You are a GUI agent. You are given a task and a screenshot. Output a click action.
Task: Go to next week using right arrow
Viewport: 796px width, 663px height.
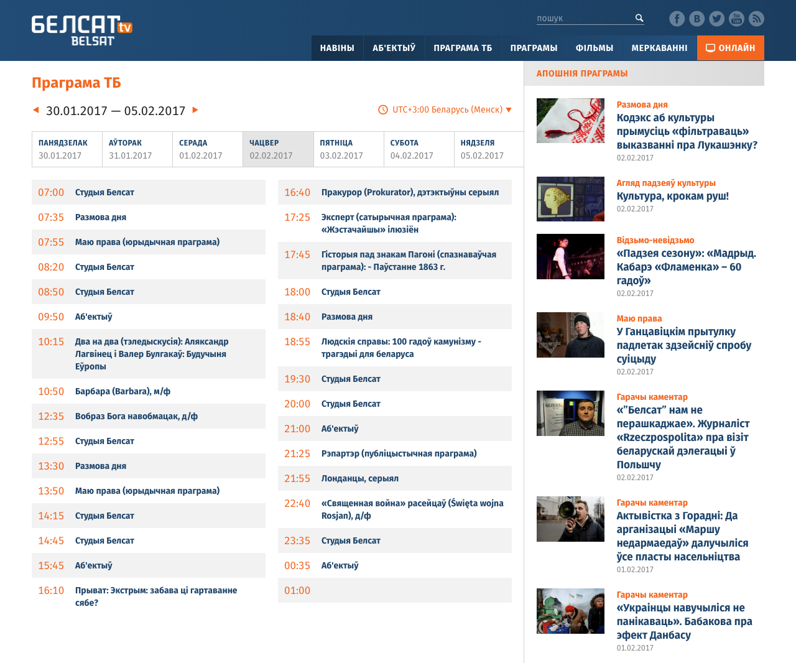point(196,109)
